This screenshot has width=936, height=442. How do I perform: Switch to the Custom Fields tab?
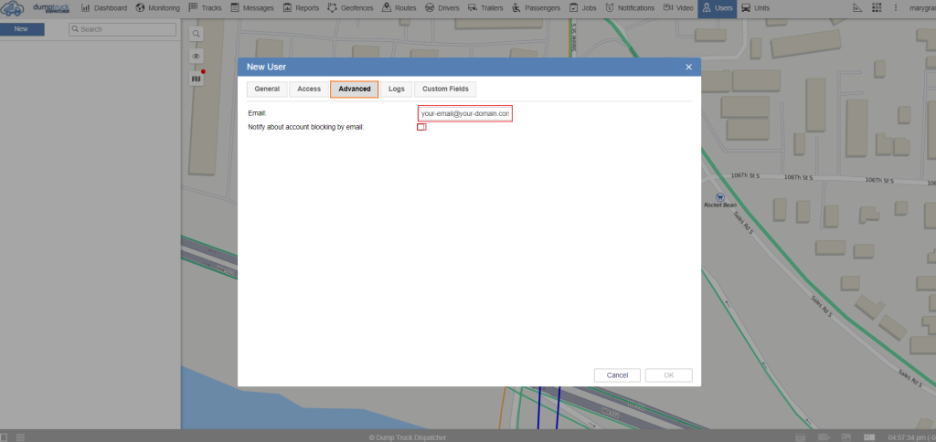click(445, 89)
